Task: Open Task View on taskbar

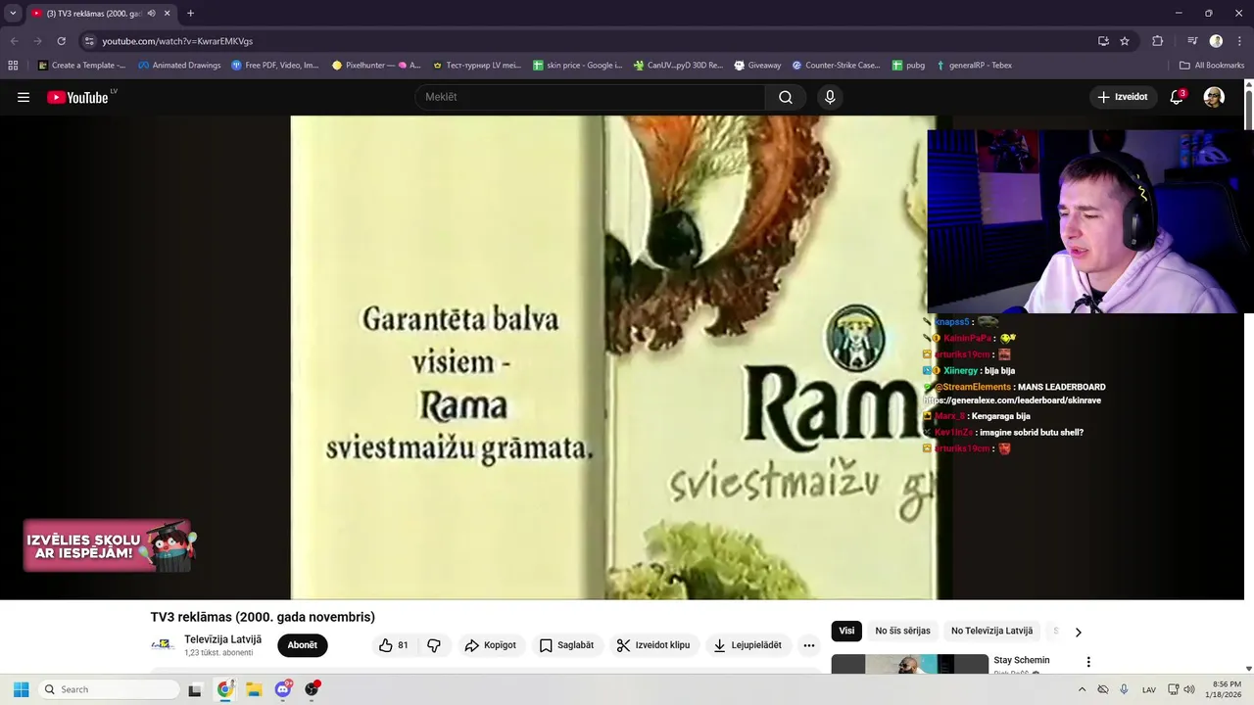Action: (195, 689)
